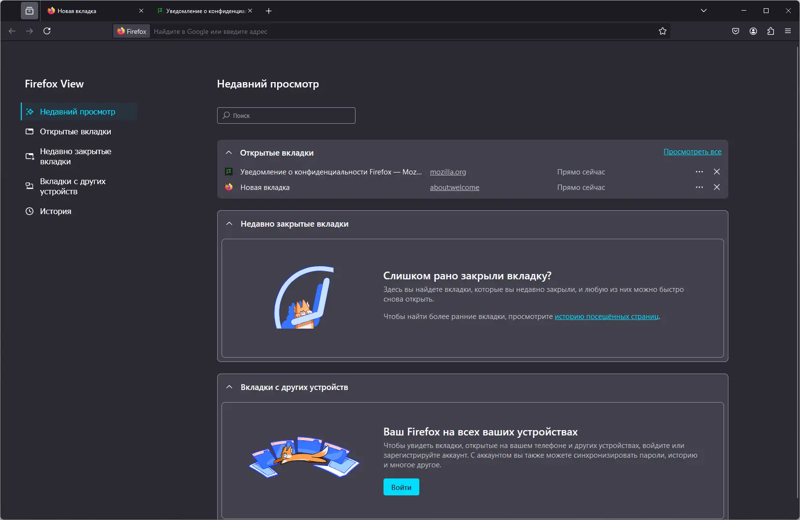Reload the current page
Image resolution: width=800 pixels, height=520 pixels.
(47, 31)
